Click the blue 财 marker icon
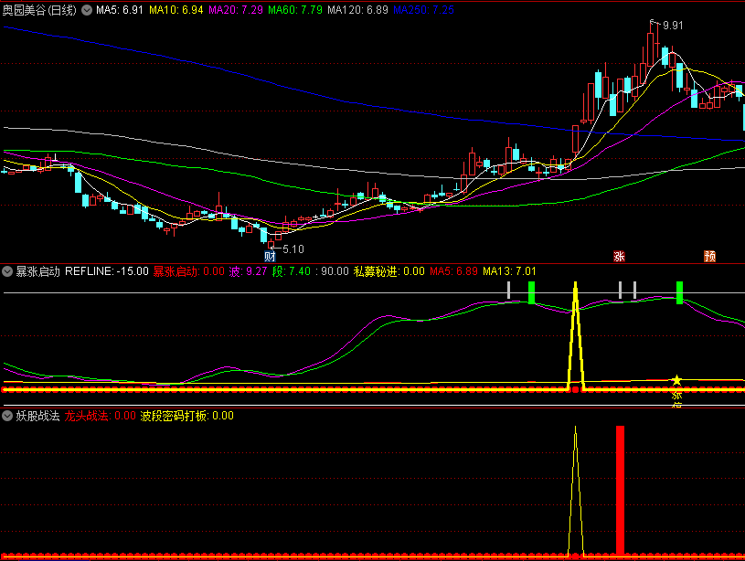Viewport: 745px width, 561px height. tap(270, 256)
